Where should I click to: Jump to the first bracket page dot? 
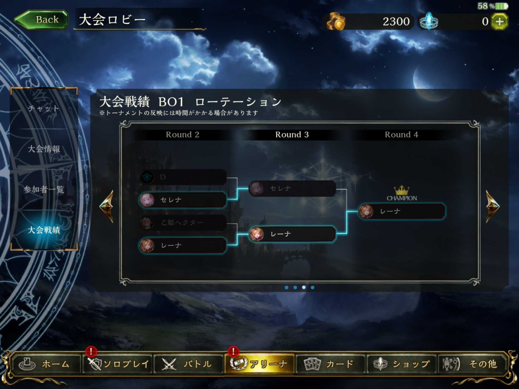tap(286, 287)
